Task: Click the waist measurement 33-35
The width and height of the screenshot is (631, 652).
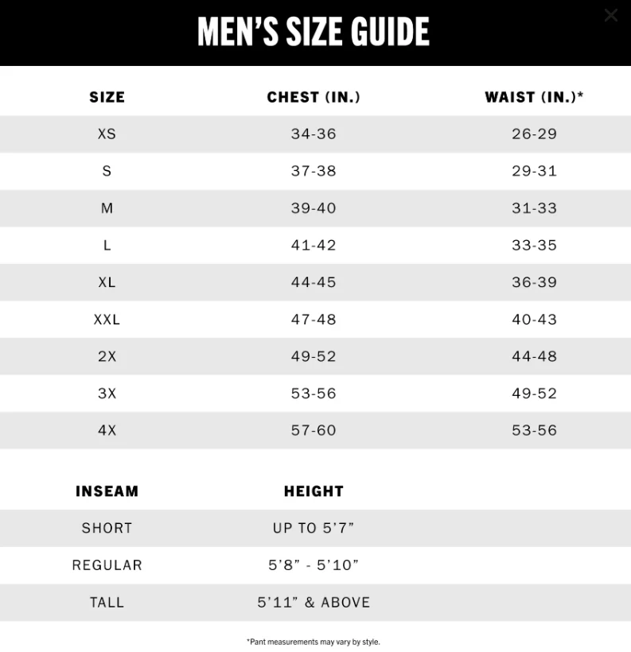Action: 534,245
